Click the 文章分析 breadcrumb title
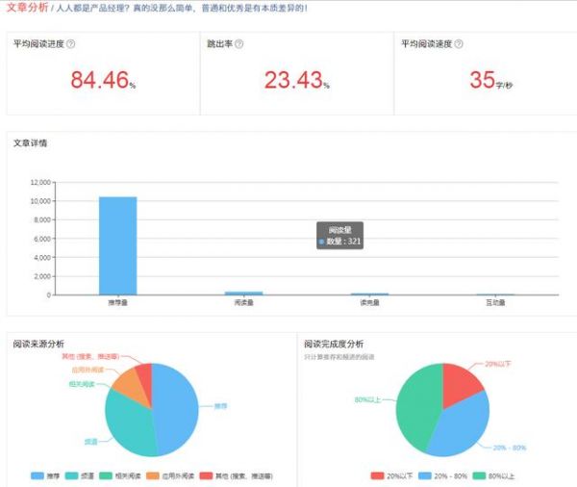 click(26, 8)
